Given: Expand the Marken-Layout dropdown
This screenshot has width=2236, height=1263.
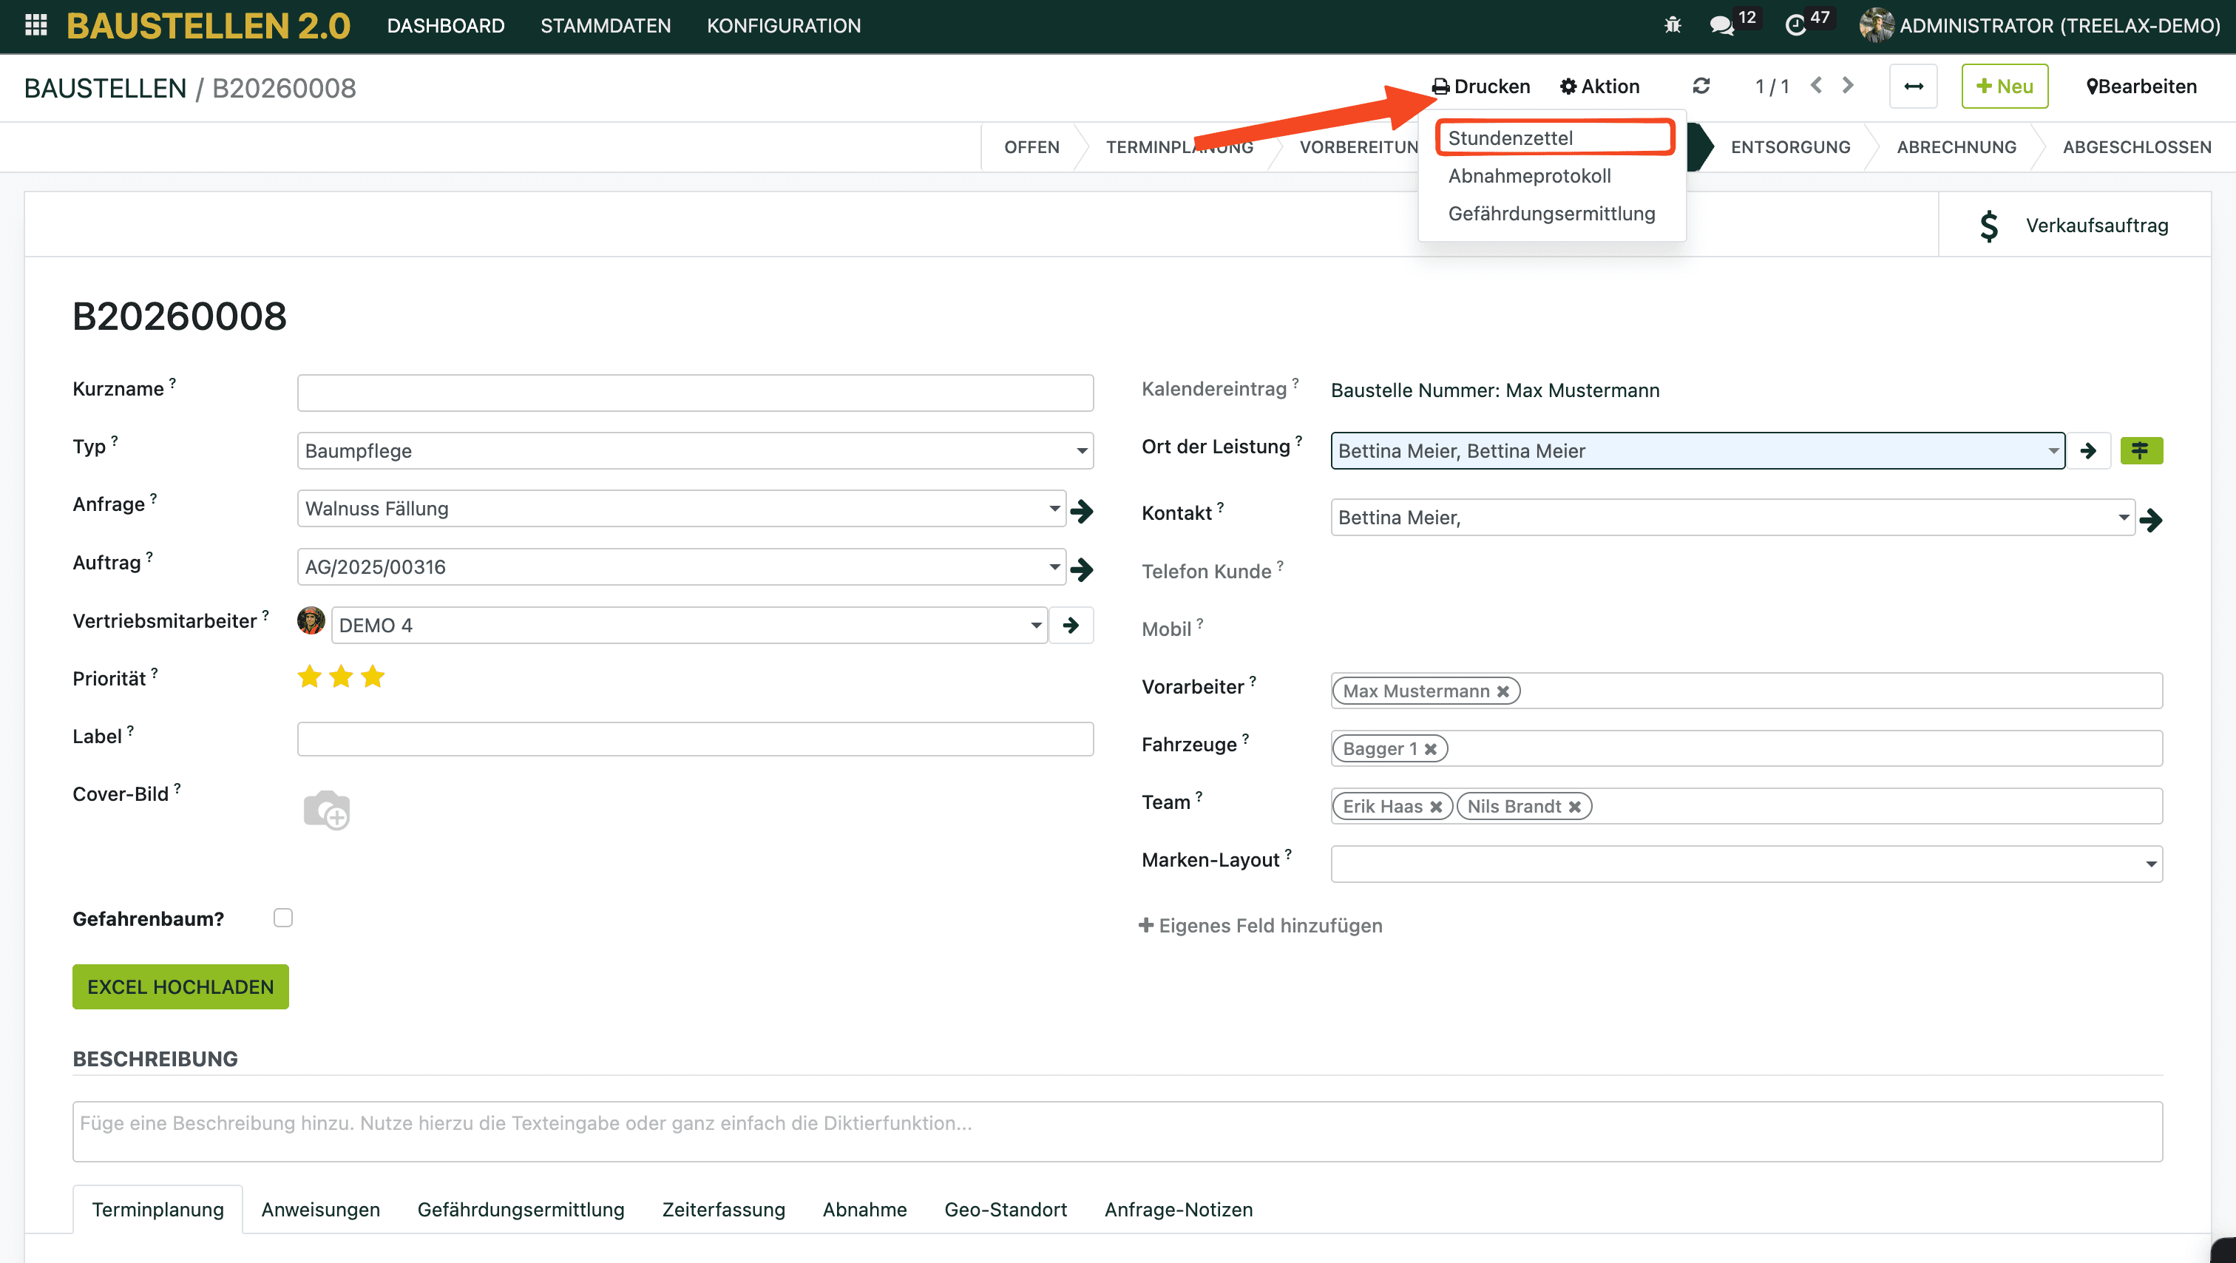Looking at the screenshot, I should (x=2150, y=864).
